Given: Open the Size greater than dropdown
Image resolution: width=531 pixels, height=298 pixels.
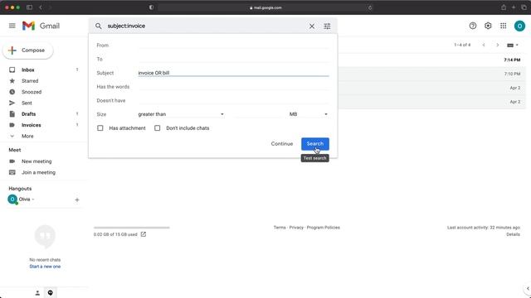Looking at the screenshot, I should pyautogui.click(x=181, y=114).
